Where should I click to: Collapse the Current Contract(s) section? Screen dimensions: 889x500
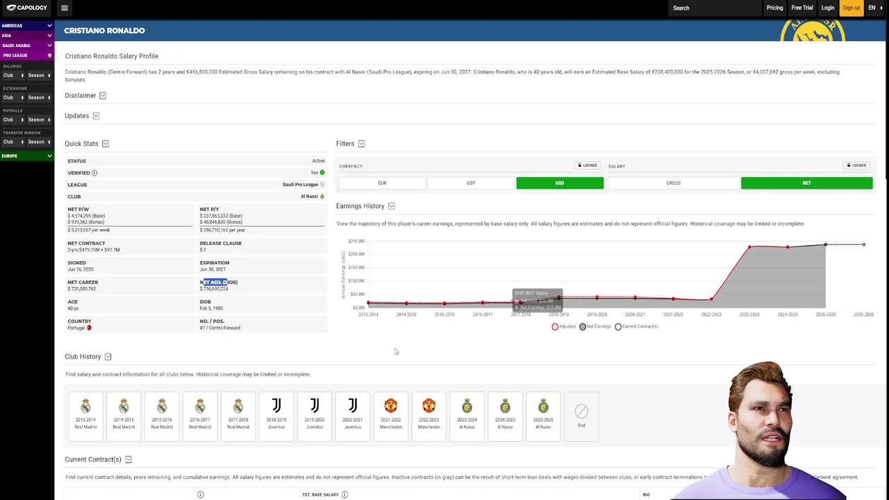point(128,460)
